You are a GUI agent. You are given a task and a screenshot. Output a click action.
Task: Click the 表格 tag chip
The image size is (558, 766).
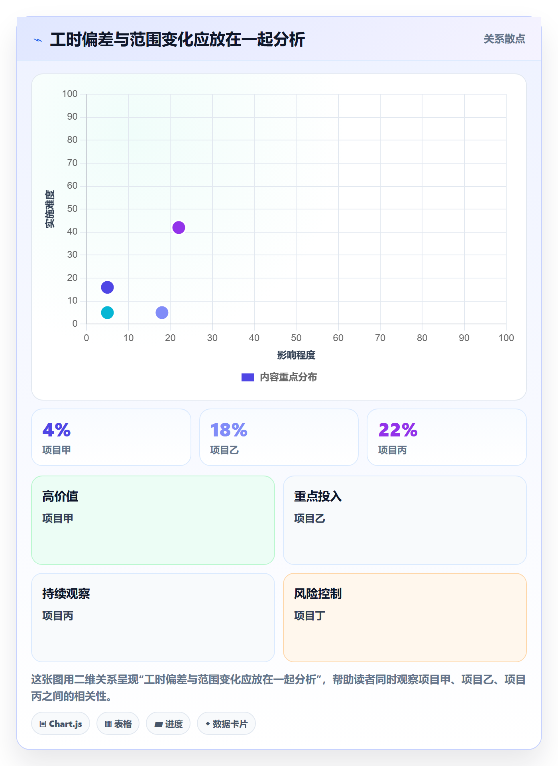tap(118, 724)
